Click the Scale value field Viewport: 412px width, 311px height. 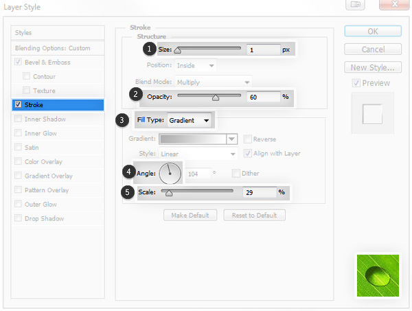coord(260,192)
